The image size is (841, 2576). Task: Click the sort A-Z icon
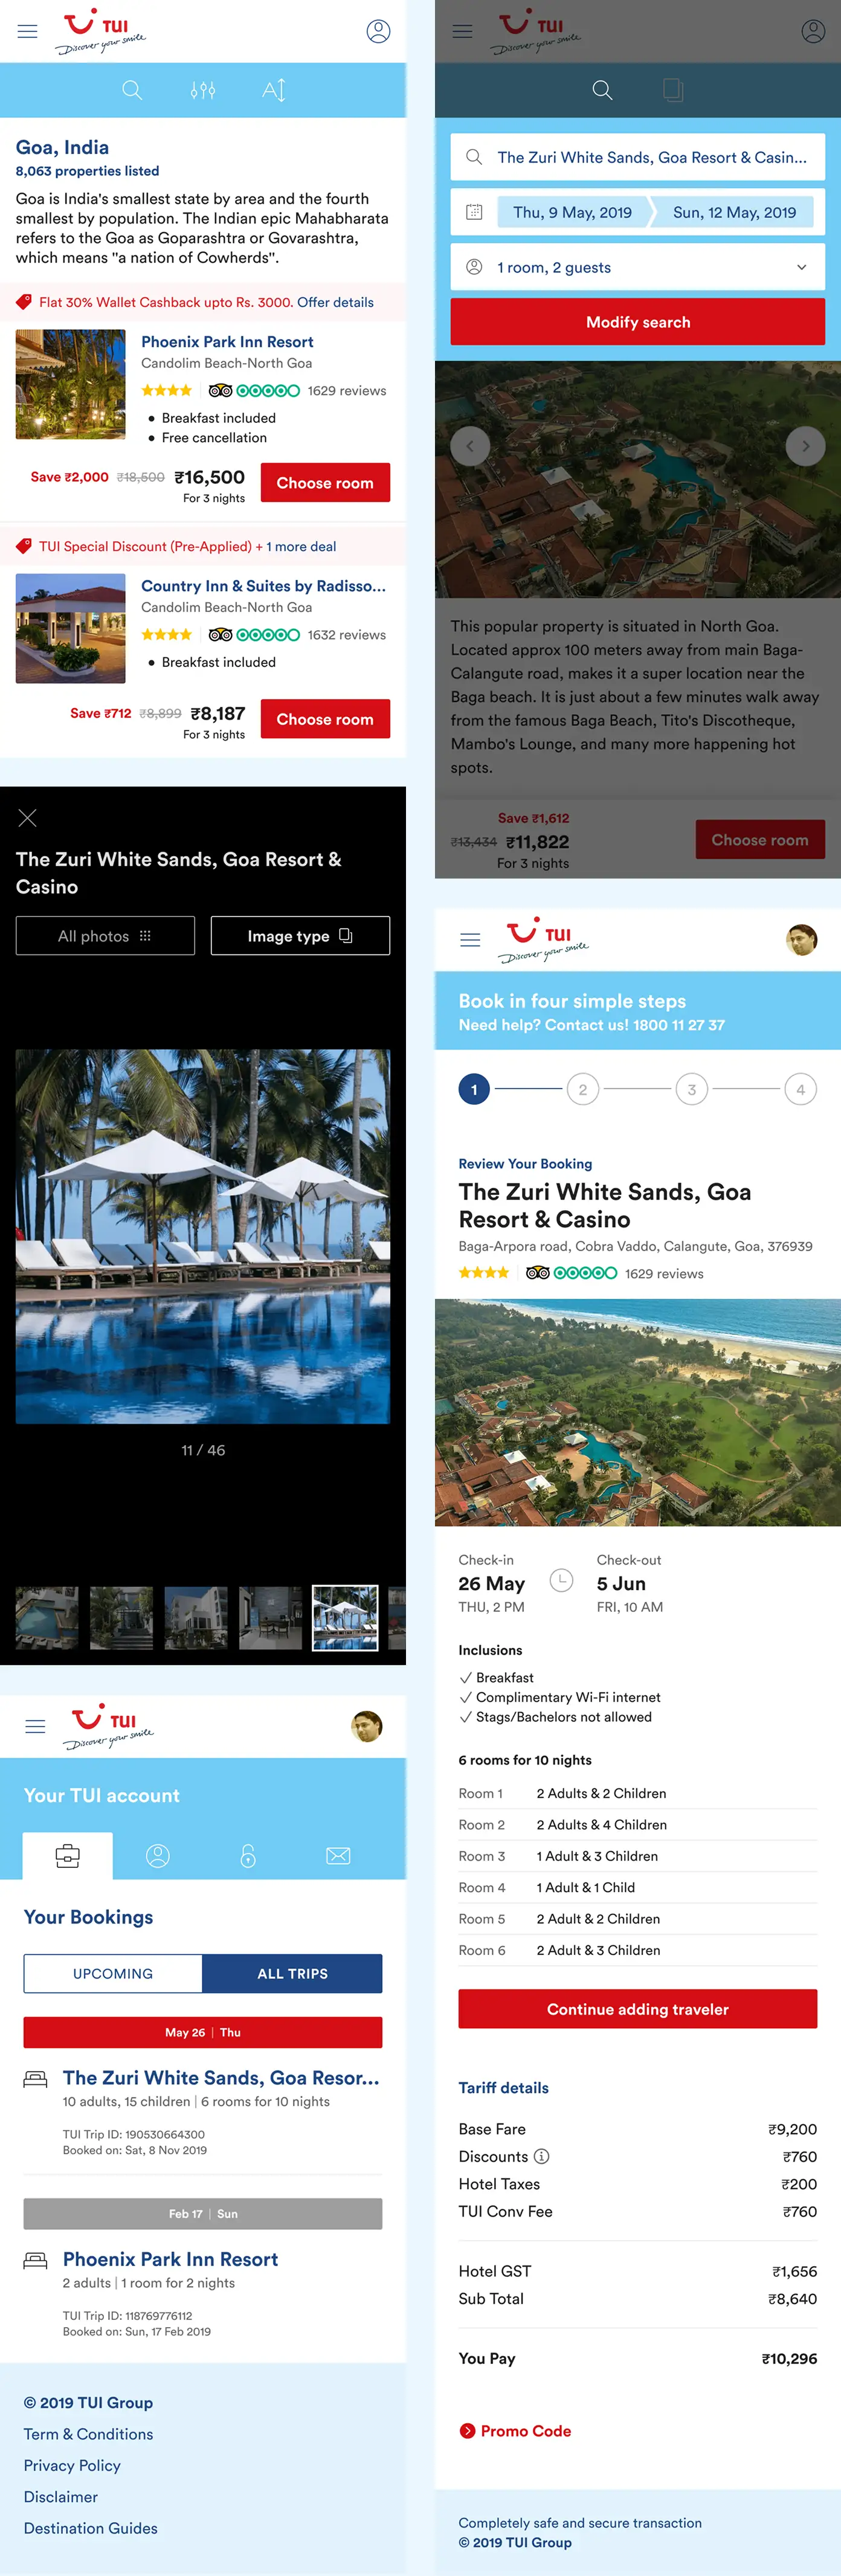(x=273, y=90)
